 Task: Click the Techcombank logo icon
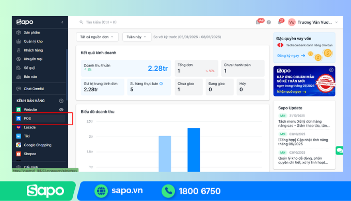click(280, 45)
